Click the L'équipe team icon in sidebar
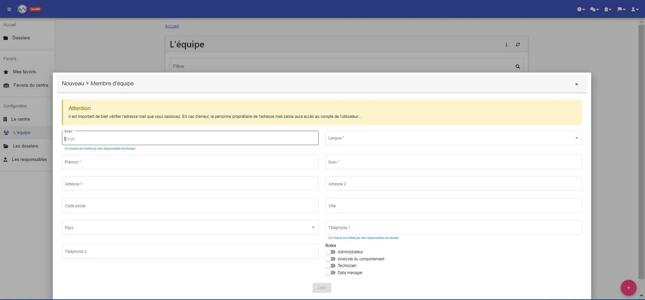 (x=6, y=133)
